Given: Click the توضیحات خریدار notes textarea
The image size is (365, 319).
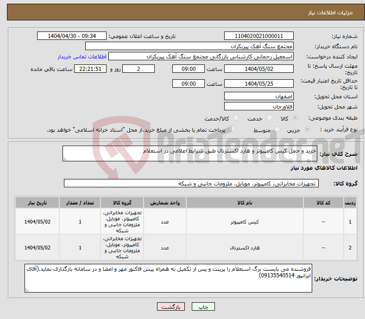Looking at the screenshot, I should click(x=168, y=278).
